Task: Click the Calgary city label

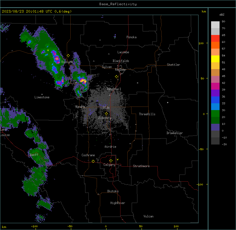Action: point(109,165)
